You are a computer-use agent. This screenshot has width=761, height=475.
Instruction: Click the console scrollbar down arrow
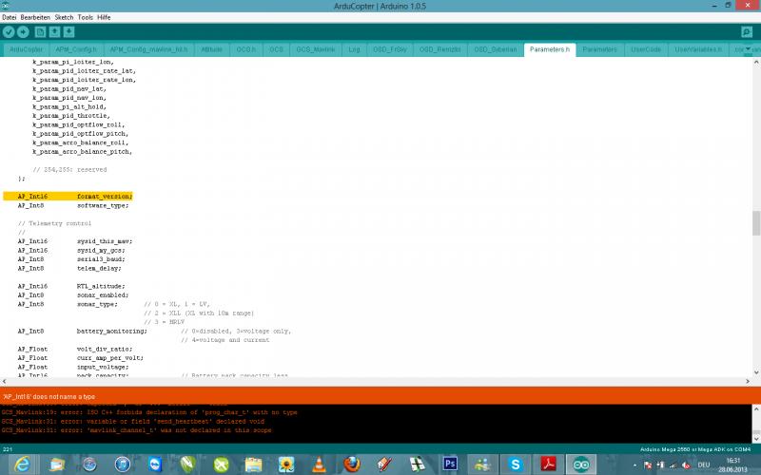[756, 439]
